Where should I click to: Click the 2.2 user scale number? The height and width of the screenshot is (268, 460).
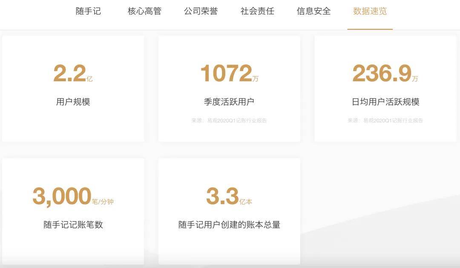pos(69,74)
